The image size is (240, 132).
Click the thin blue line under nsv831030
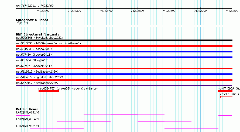coord(124,63)
